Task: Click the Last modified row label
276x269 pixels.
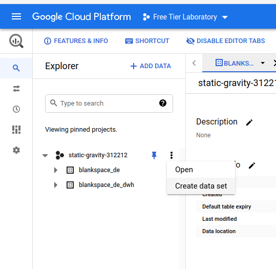Action: (x=219, y=219)
